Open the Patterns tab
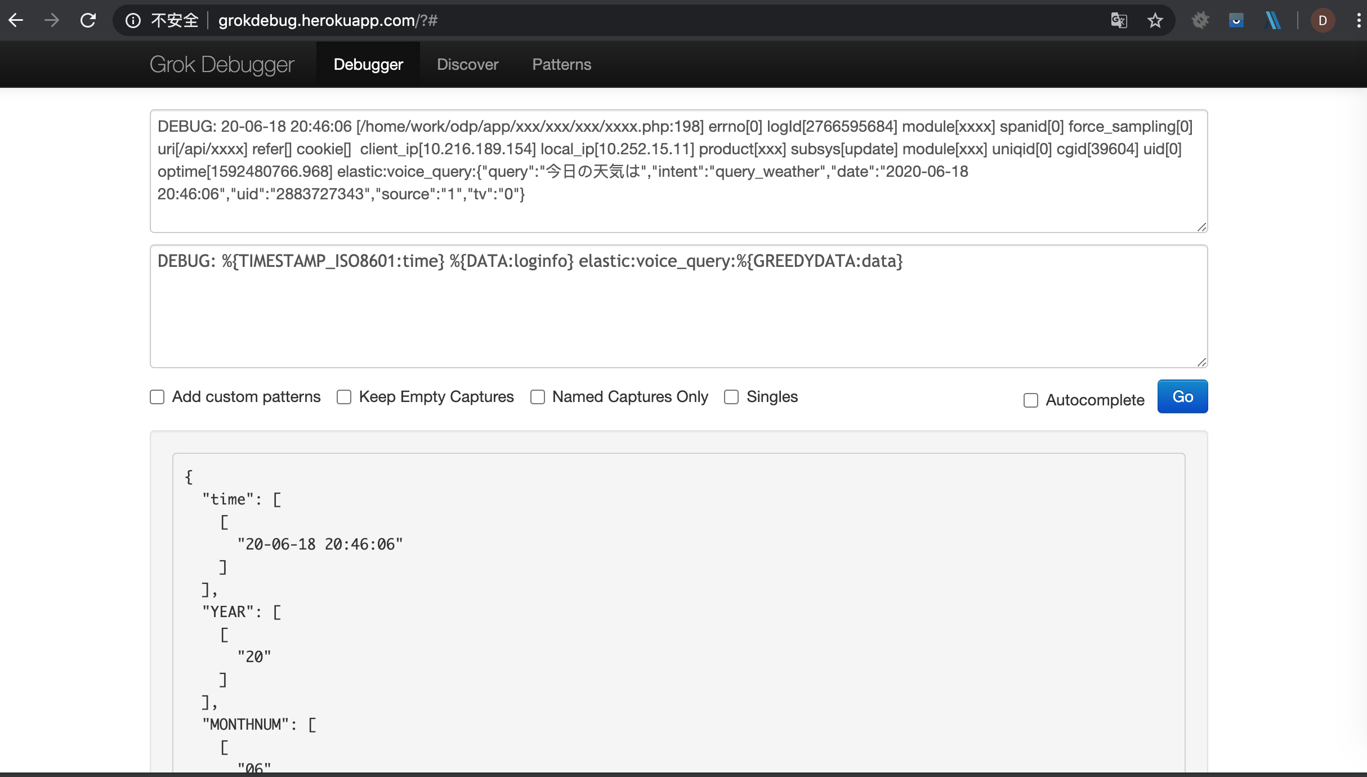 point(562,65)
